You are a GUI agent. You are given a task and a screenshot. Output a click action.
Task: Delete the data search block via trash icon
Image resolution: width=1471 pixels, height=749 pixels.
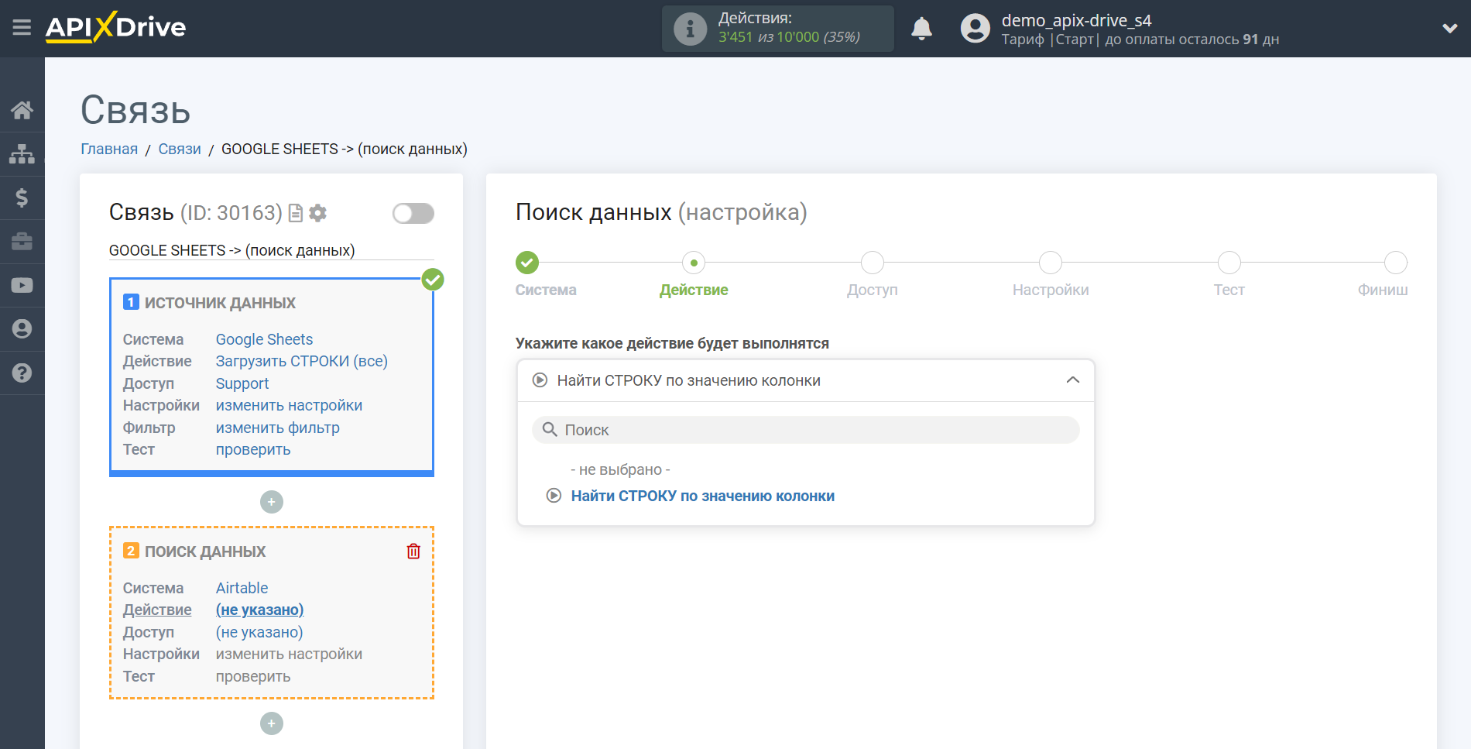coord(413,551)
